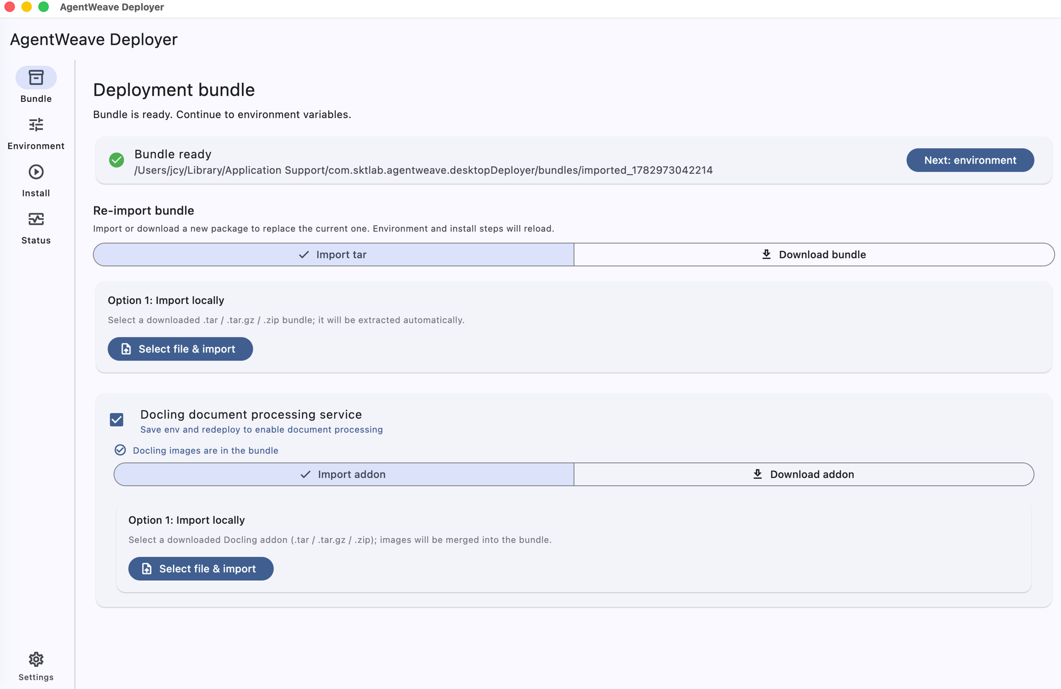This screenshot has width=1061, height=689.
Task: Click the Docling images check circle icon
Action: click(120, 450)
